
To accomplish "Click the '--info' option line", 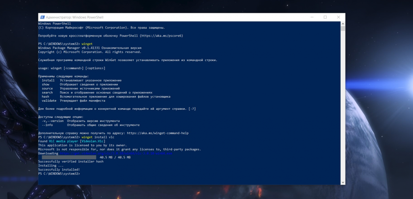I will click(x=91, y=125).
